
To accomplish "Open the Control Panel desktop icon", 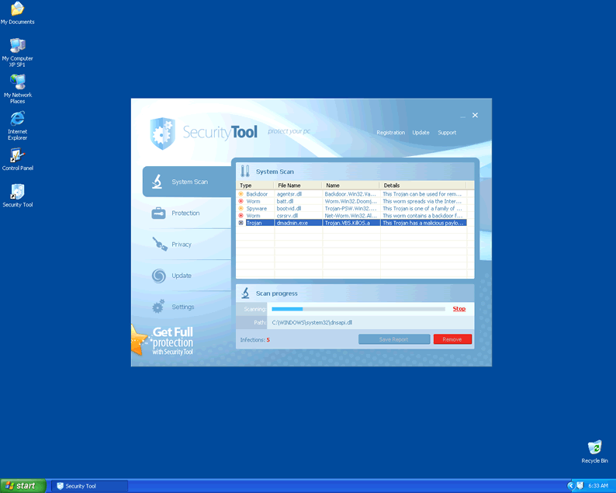I will pyautogui.click(x=17, y=156).
